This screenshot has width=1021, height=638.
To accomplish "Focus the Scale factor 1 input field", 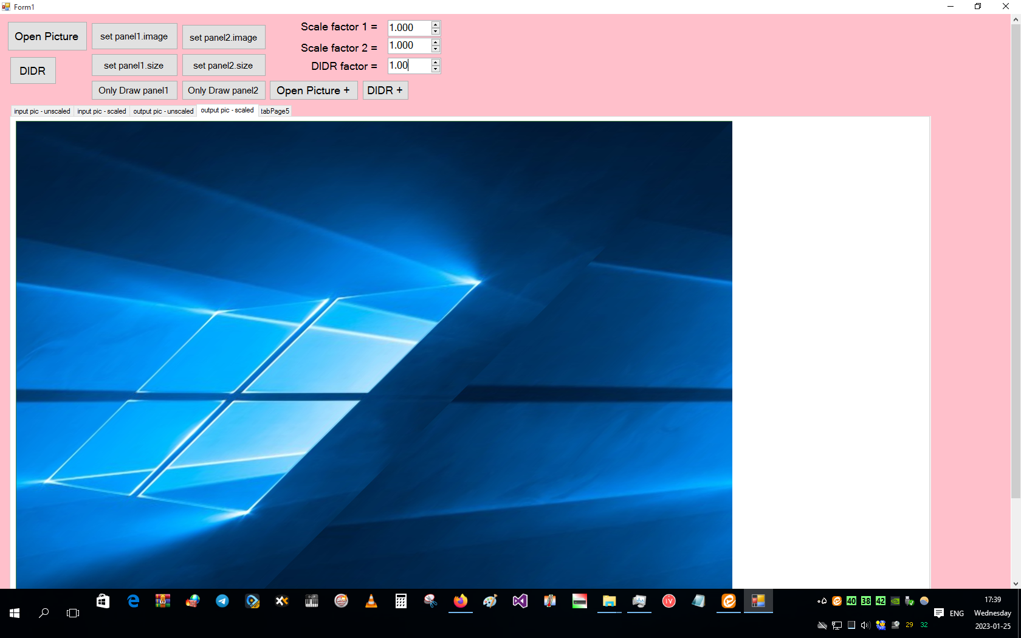I will click(410, 28).
